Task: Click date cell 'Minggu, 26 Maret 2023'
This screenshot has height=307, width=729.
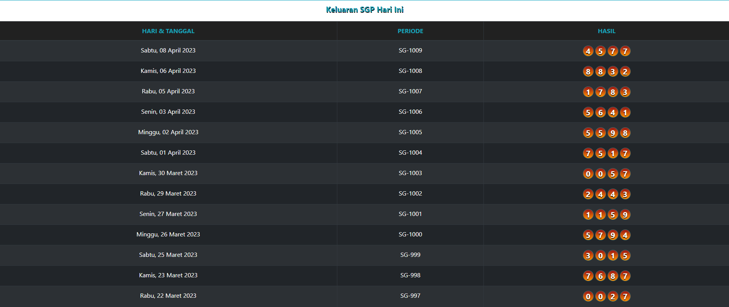Action: 168,234
